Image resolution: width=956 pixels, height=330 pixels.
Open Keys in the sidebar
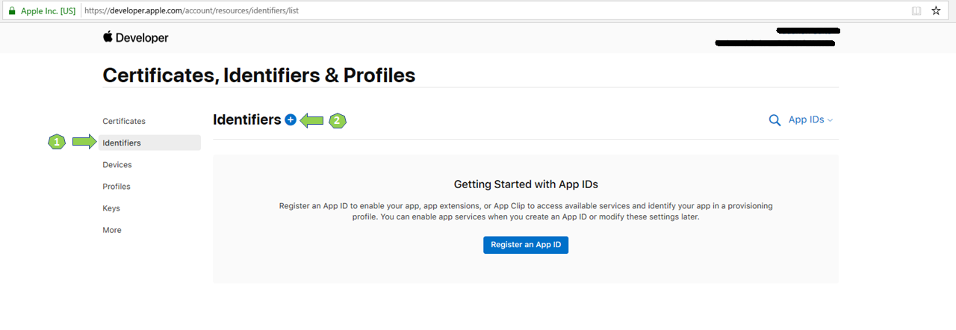(x=111, y=208)
